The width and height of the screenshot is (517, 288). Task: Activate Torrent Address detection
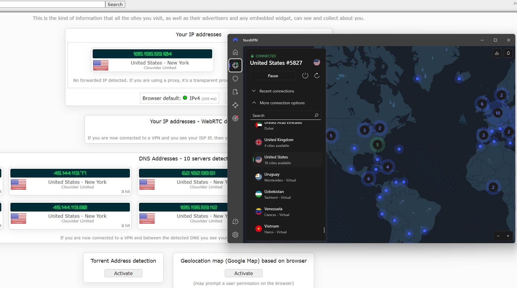(x=123, y=273)
